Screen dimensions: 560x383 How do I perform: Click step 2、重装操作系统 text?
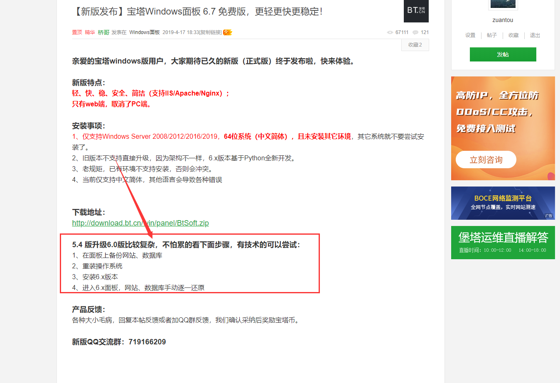click(97, 266)
